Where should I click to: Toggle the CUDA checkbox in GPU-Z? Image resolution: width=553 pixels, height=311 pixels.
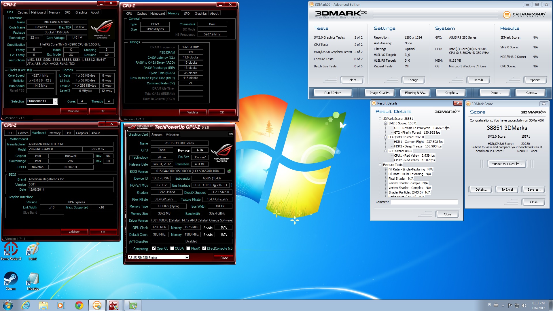pos(172,249)
